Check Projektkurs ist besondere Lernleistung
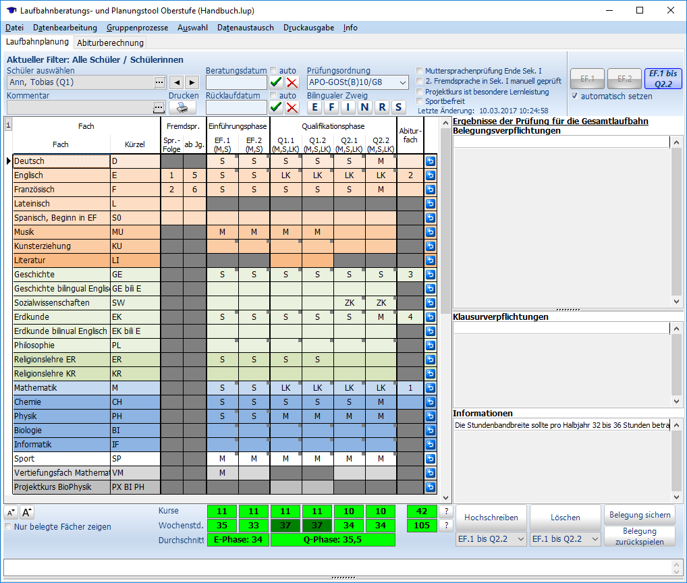 (420, 92)
